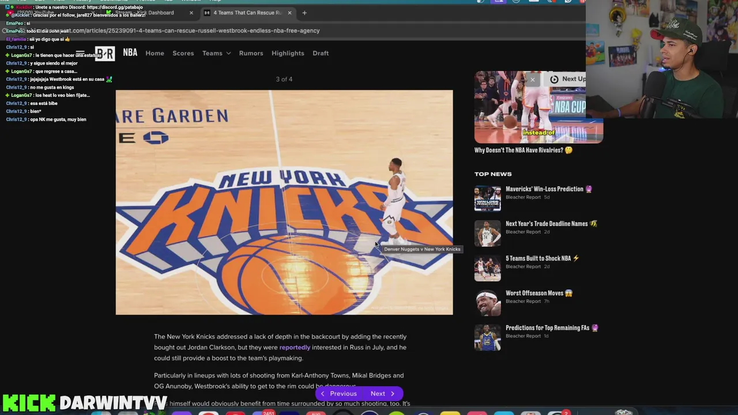Close the Kick Dashboard tab
The width and height of the screenshot is (738, 415).
click(191, 13)
